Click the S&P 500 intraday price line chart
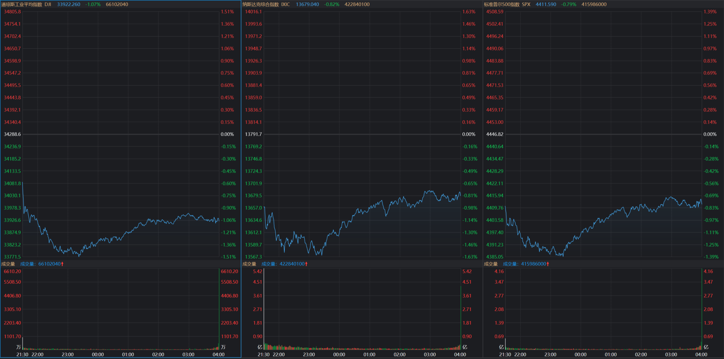Screen dimensions: 724x359 pos(603,134)
